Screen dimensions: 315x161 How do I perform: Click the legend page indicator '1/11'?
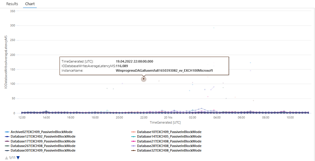click(x=12, y=158)
